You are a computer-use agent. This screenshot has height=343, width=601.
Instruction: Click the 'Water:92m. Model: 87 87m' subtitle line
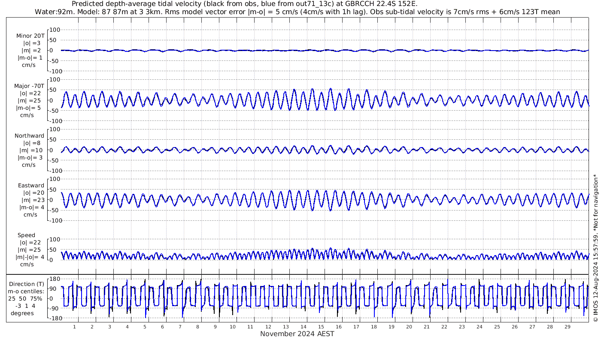pyautogui.click(x=297, y=12)
